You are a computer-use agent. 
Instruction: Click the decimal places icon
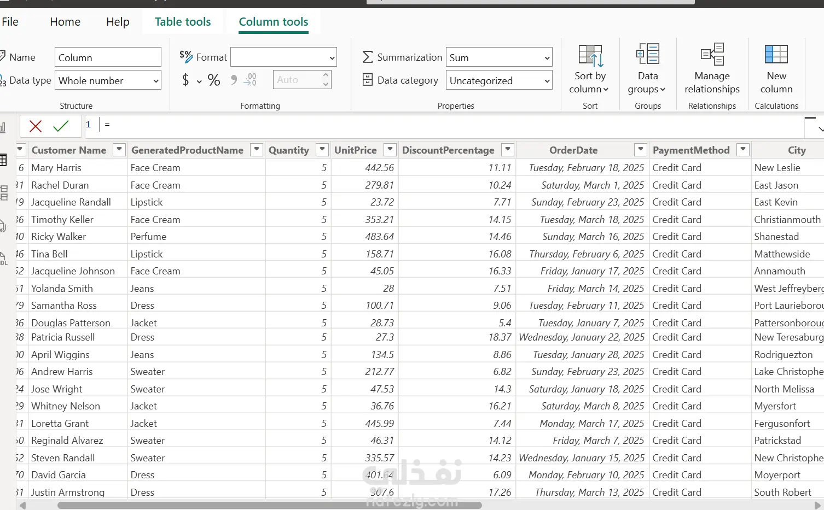coord(250,80)
